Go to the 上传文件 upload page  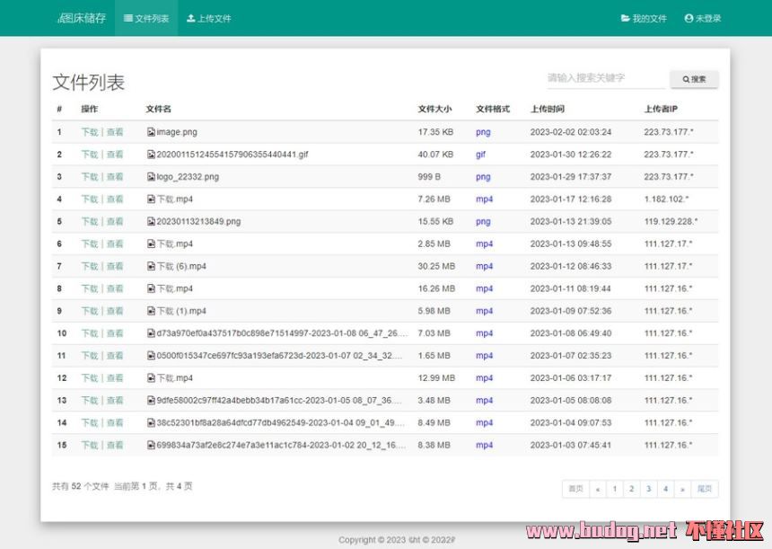point(209,18)
